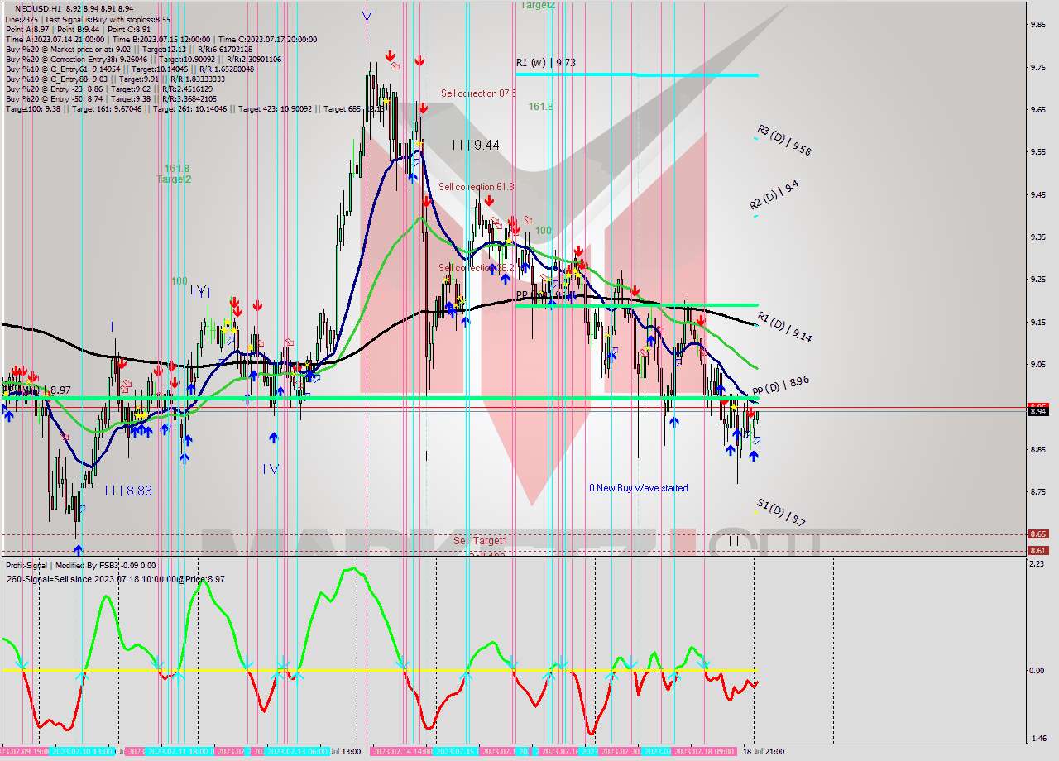Click the 'R1 (w) | 9.73' weekly resistance label

(x=546, y=62)
